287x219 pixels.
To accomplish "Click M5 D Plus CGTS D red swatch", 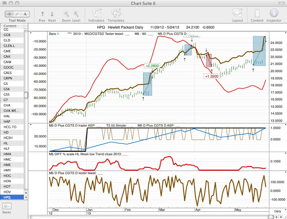I will pyautogui.click(x=191, y=34).
